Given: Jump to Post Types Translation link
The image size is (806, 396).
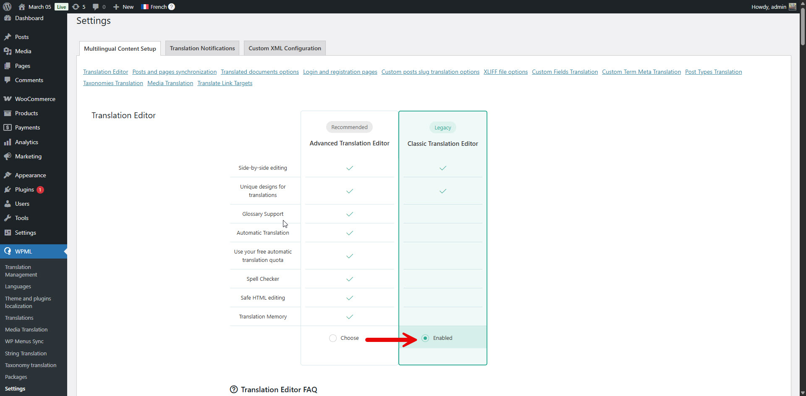Looking at the screenshot, I should pyautogui.click(x=714, y=72).
